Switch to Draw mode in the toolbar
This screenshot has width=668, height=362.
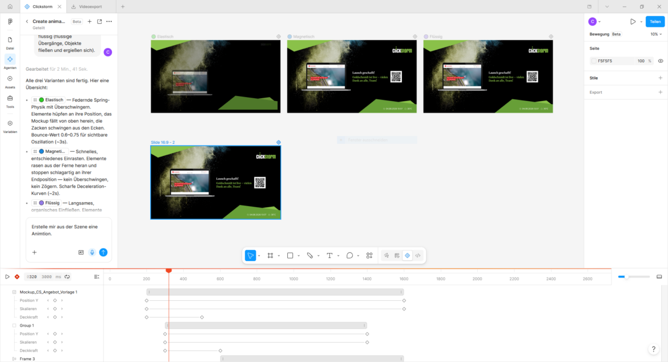(x=387, y=256)
